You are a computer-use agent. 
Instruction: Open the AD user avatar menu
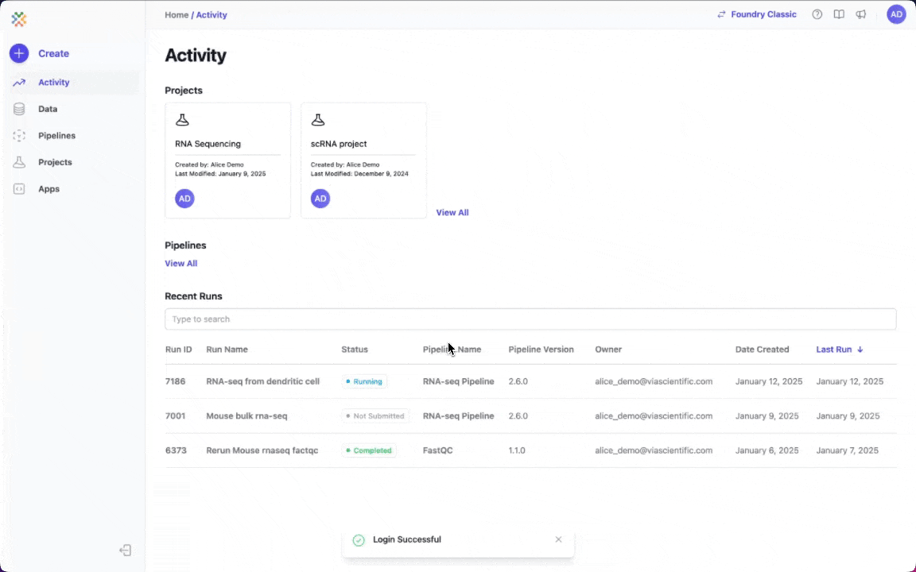[x=896, y=14]
